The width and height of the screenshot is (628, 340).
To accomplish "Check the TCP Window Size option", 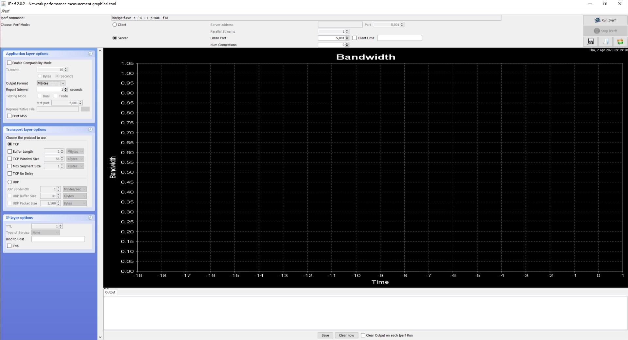I will coord(10,159).
